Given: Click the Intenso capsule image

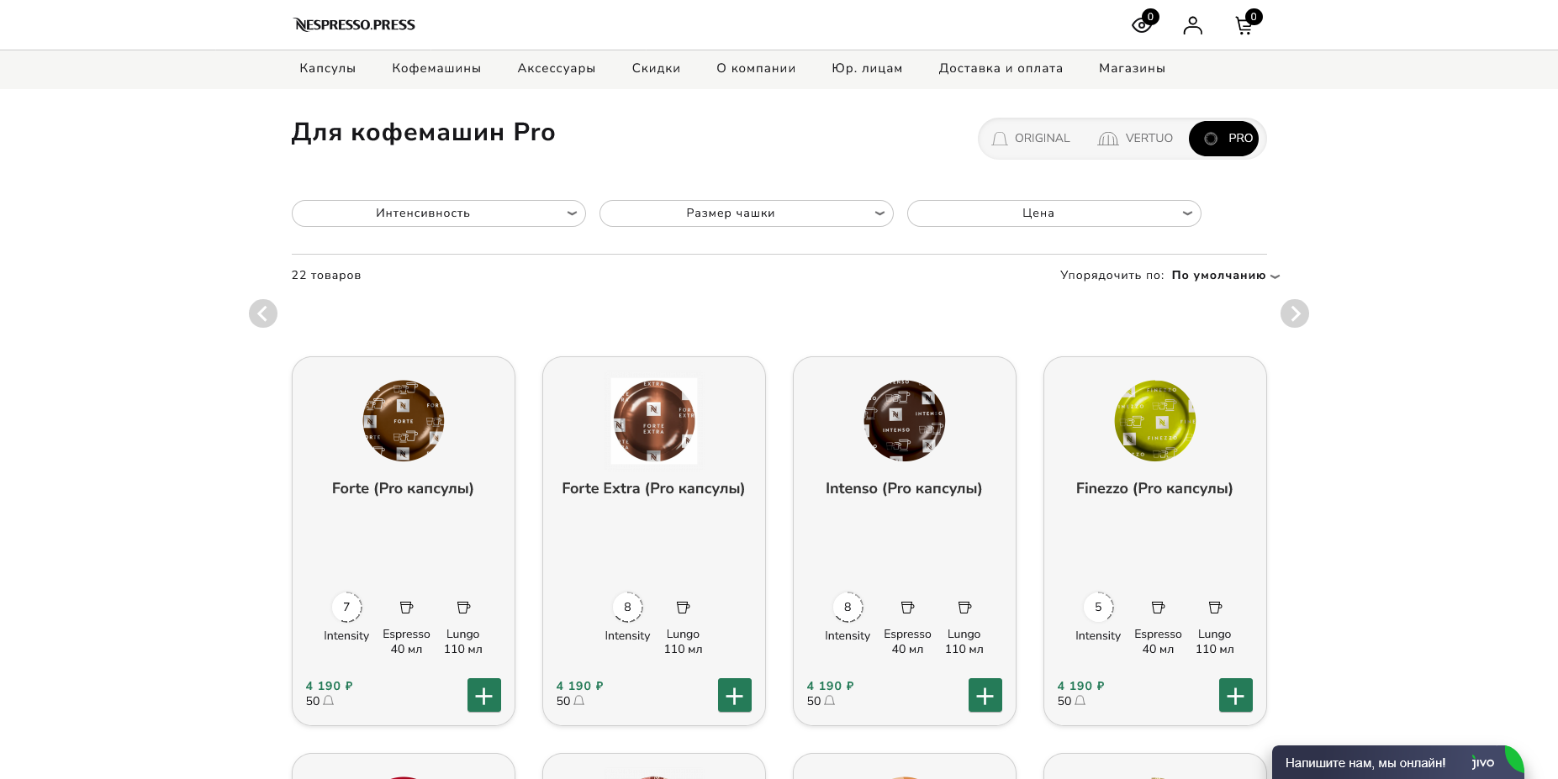Looking at the screenshot, I should tap(905, 420).
